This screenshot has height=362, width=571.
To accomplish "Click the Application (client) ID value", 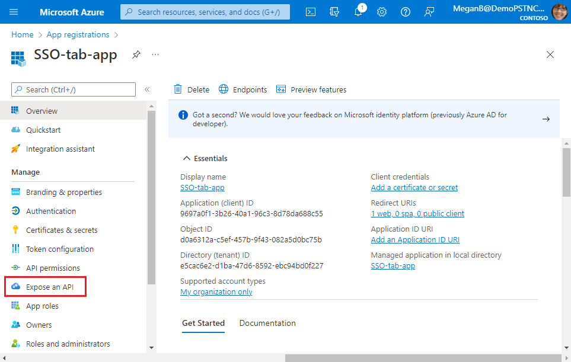I will coord(251,213).
